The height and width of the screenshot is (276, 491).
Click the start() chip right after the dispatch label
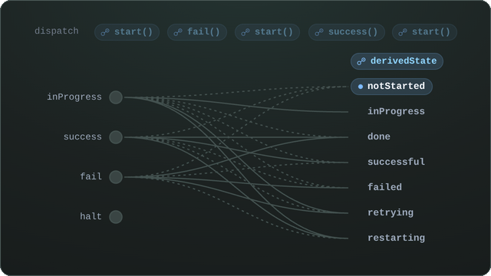click(x=127, y=32)
